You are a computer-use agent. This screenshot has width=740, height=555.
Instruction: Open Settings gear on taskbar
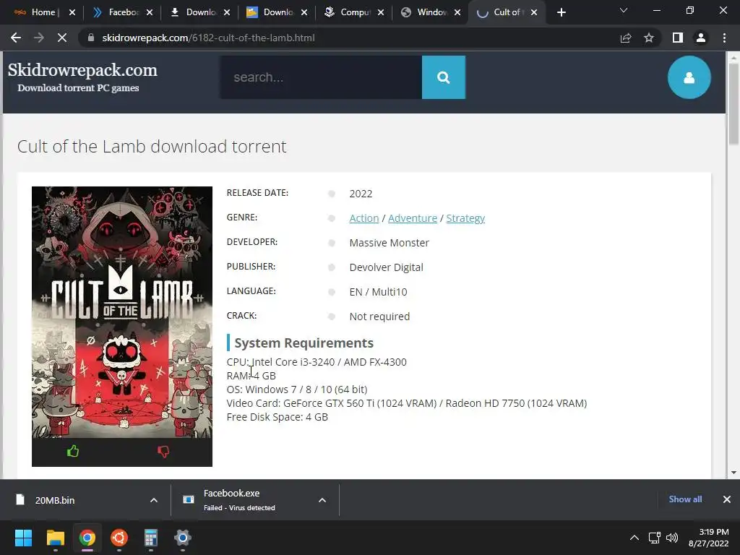tap(183, 538)
